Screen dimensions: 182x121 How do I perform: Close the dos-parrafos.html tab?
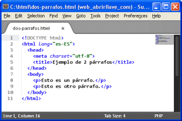63,28
